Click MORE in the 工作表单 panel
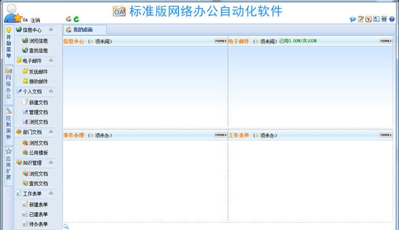399x230 pixels. tap(386, 135)
